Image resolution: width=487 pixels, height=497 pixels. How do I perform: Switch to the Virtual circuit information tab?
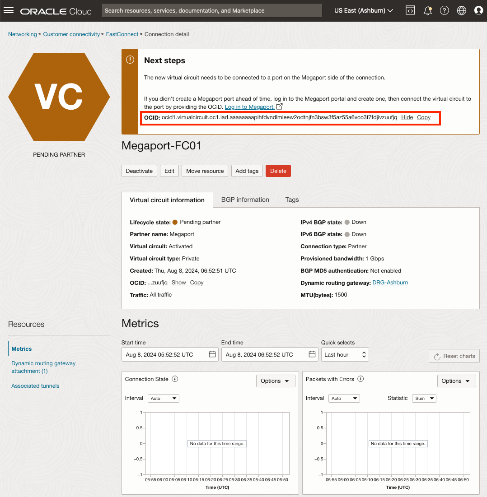click(x=167, y=200)
